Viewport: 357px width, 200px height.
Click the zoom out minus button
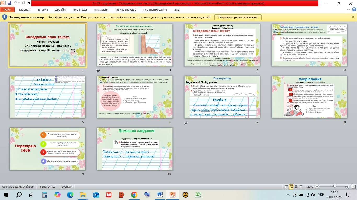coord(317,187)
